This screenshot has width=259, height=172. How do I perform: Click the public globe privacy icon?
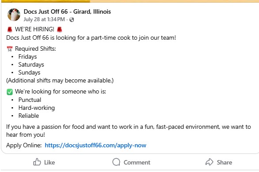72,19
